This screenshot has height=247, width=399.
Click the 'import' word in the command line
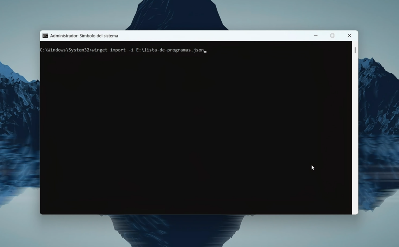coord(118,50)
